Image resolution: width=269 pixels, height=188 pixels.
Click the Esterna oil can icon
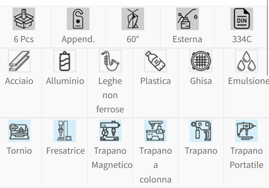[x=187, y=19]
